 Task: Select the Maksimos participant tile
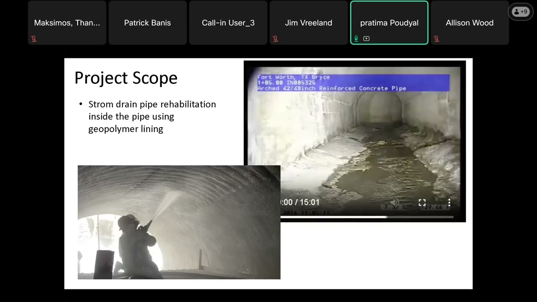pyautogui.click(x=67, y=23)
